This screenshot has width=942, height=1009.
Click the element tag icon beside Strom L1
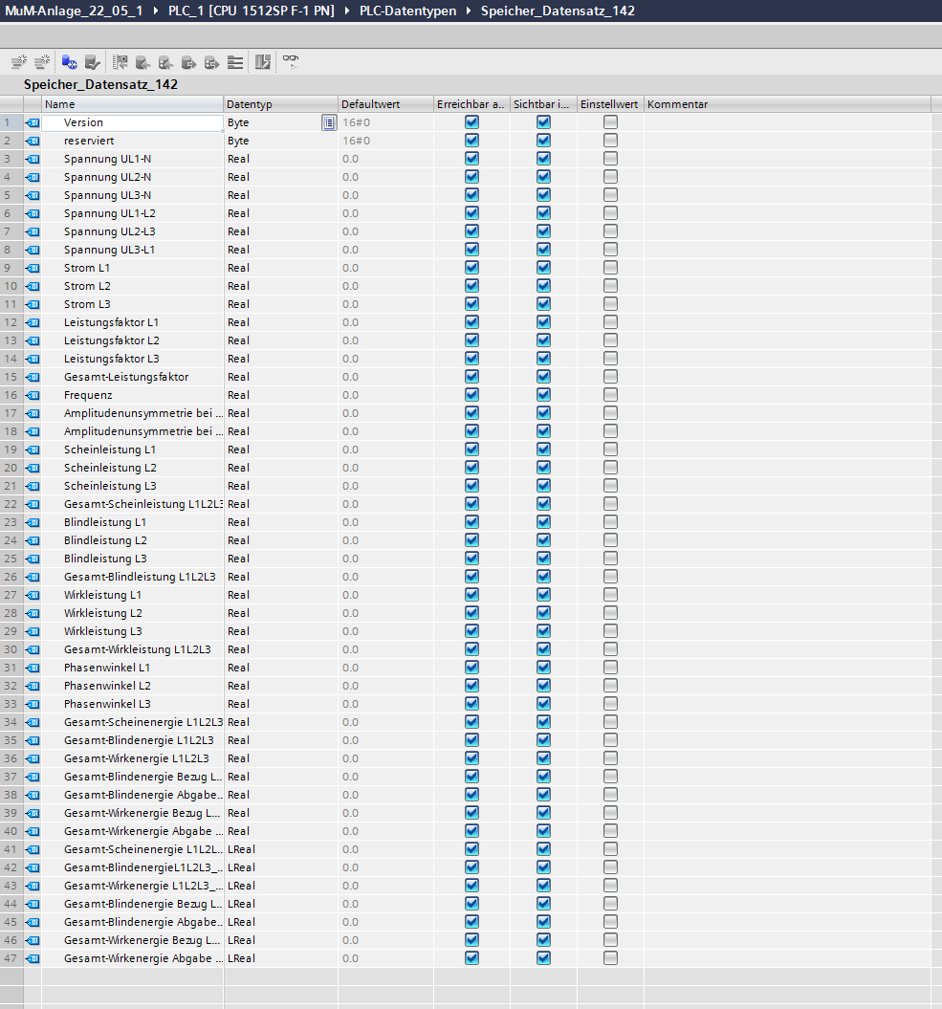coord(33,268)
